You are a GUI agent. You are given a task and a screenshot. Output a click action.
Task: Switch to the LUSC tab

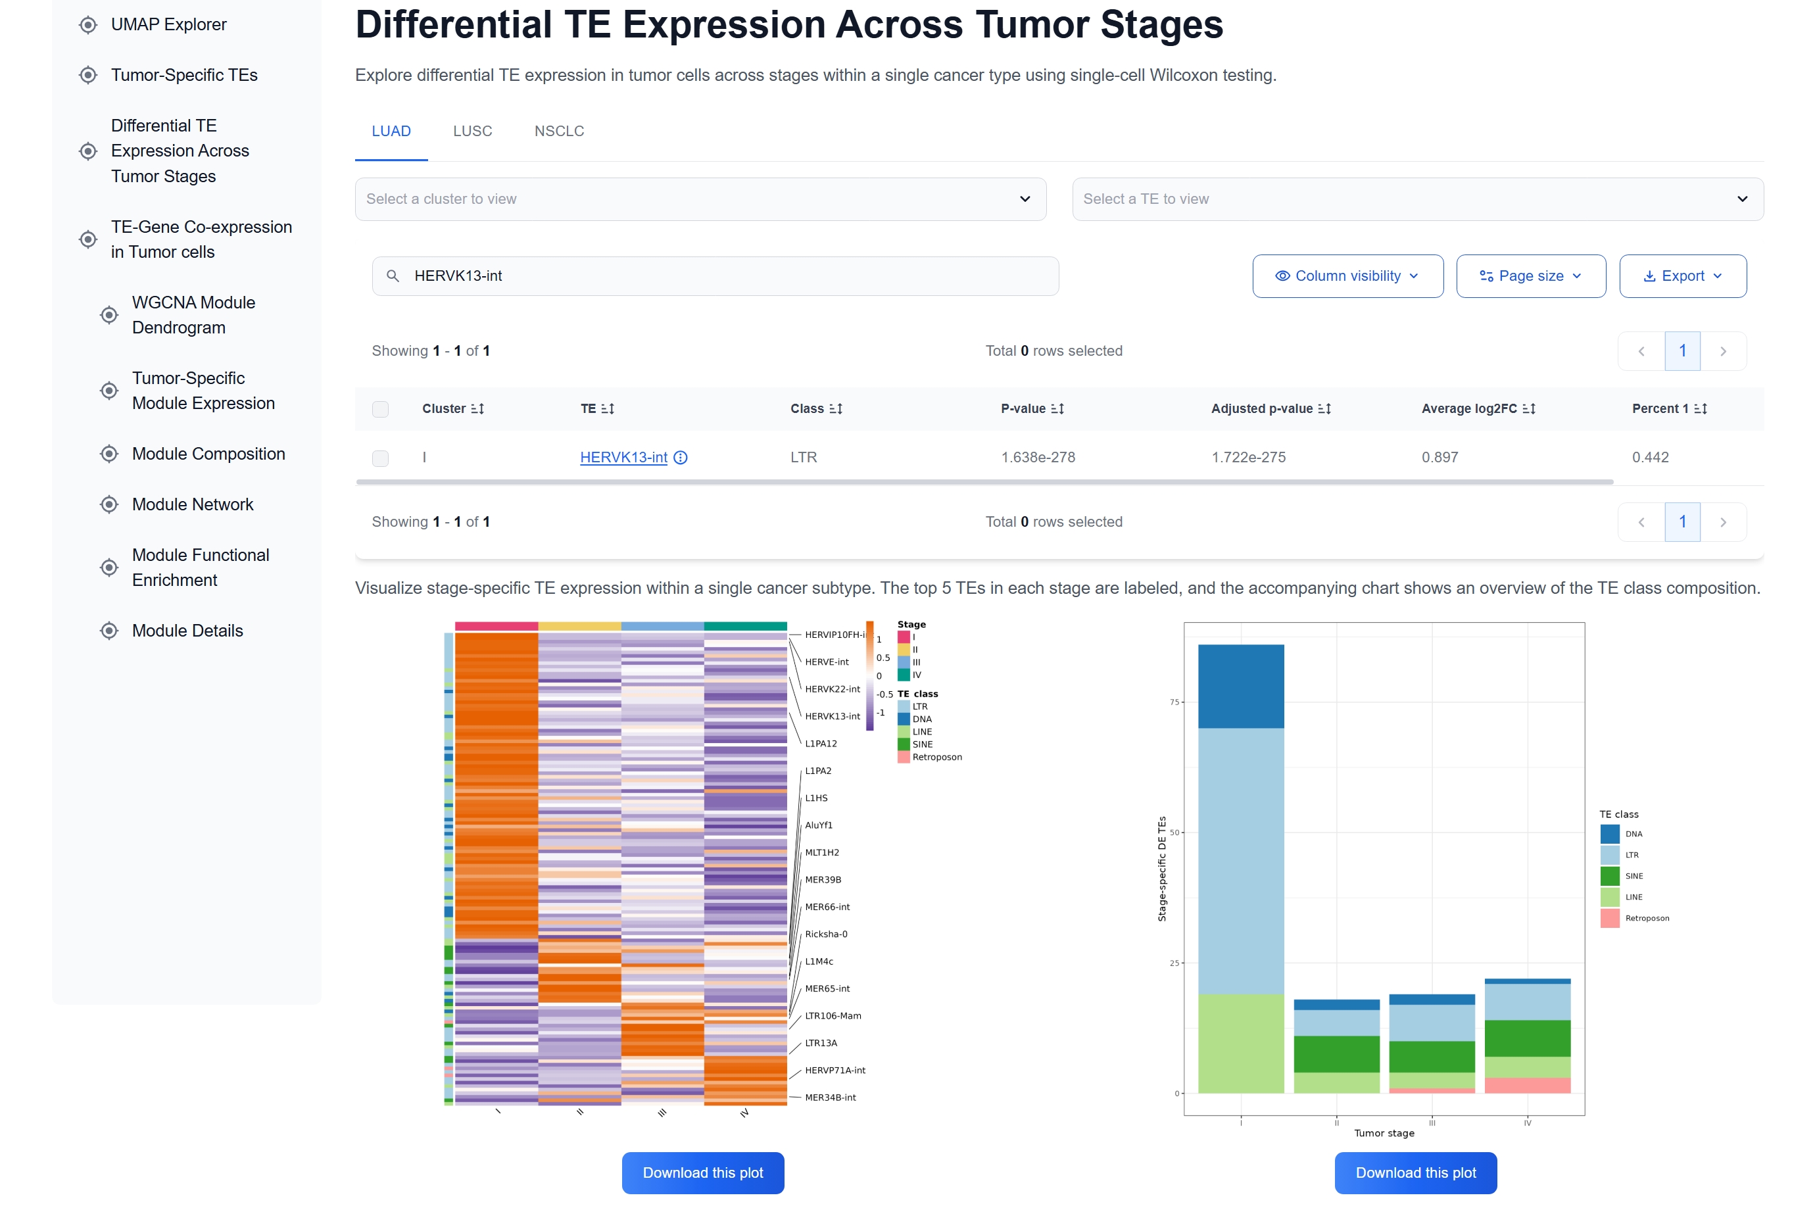pyautogui.click(x=472, y=130)
